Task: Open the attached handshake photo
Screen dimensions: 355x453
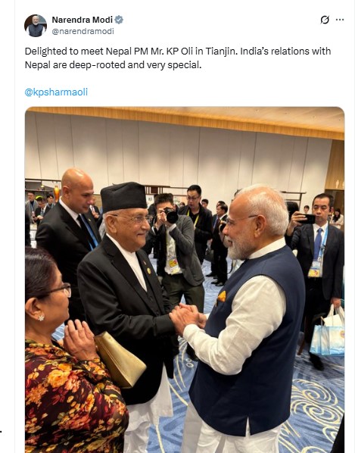Action: [185, 280]
